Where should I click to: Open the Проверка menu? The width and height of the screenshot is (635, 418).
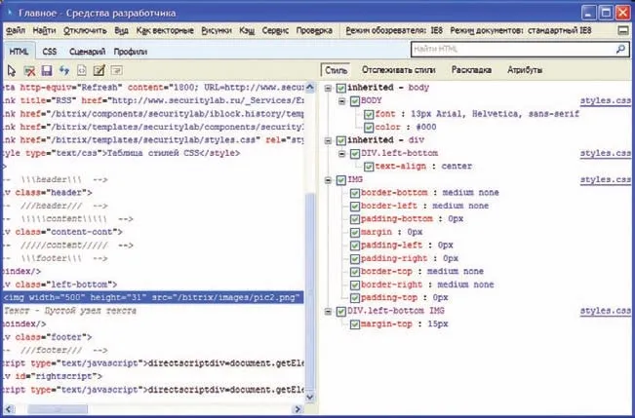pyautogui.click(x=314, y=31)
